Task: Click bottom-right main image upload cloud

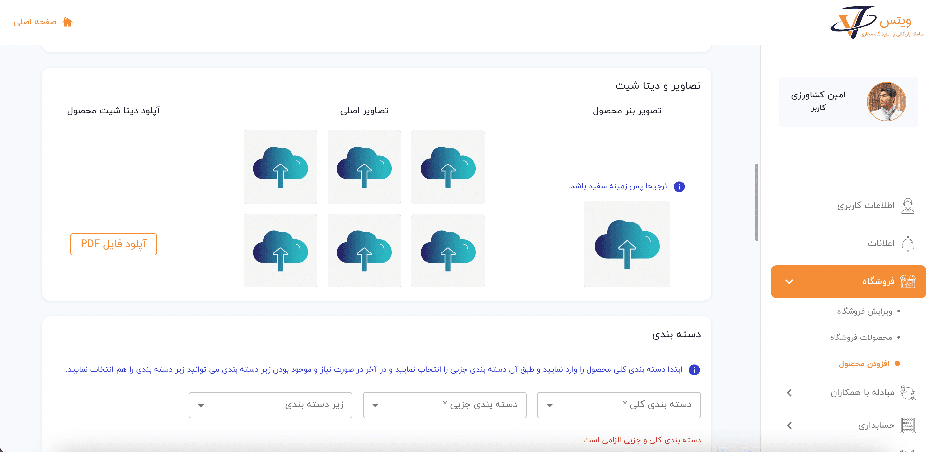Action: click(448, 251)
